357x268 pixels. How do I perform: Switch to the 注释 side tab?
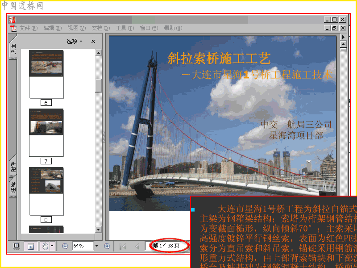(13, 187)
